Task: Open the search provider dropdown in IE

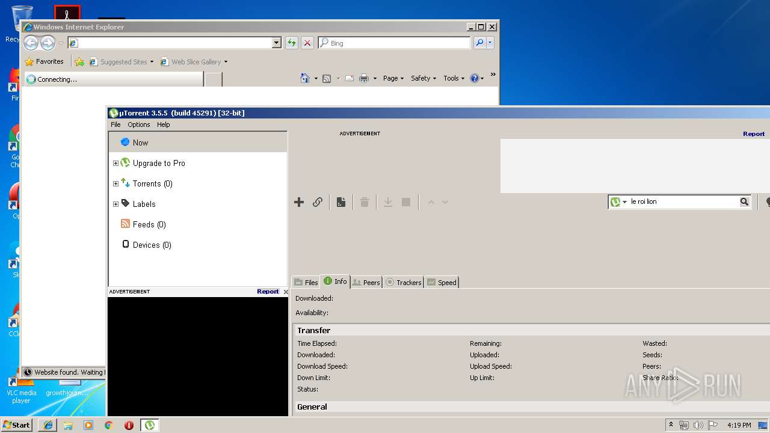Action: click(x=490, y=43)
